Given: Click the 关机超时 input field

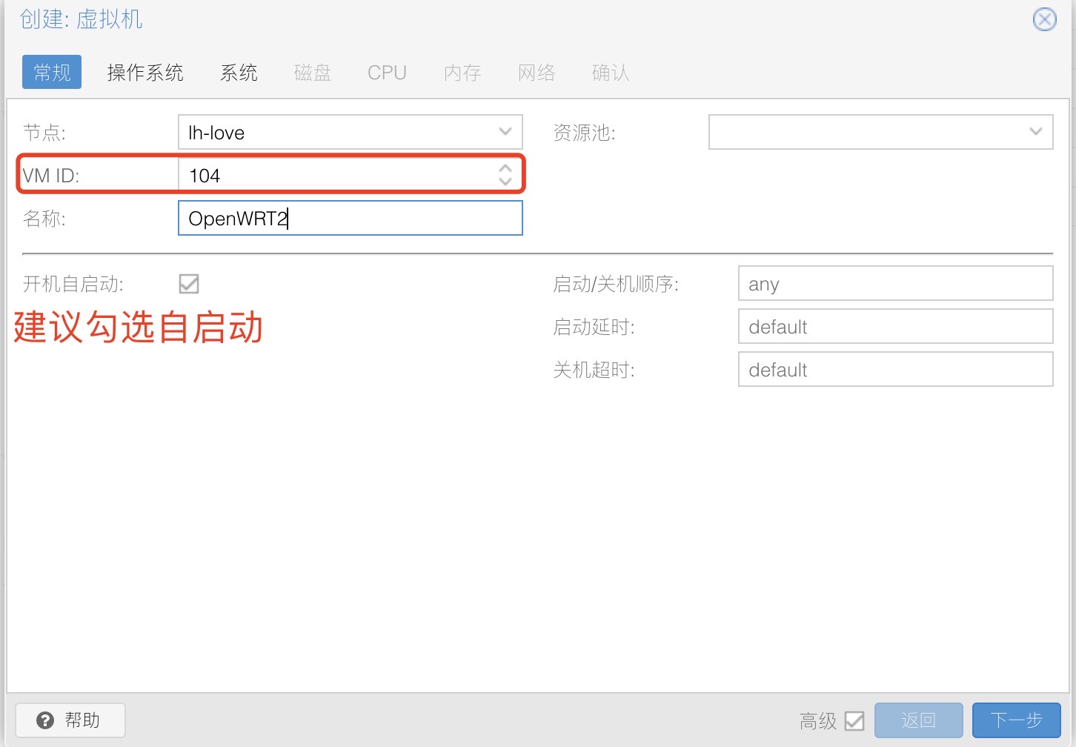Looking at the screenshot, I should pyautogui.click(x=894, y=370).
